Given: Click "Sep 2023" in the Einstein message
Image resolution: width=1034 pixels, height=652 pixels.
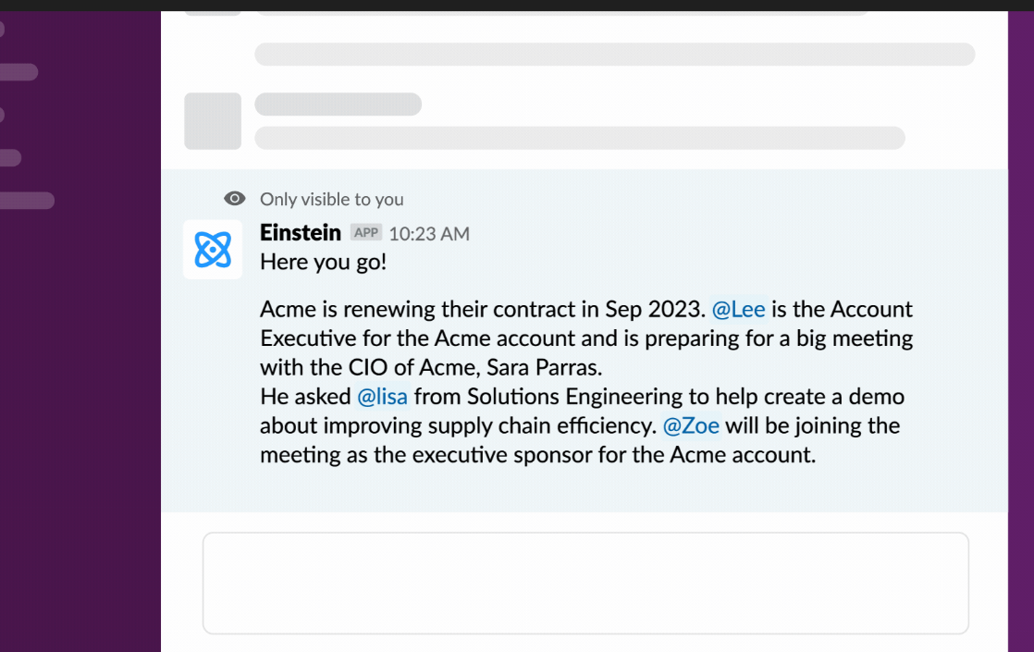Looking at the screenshot, I should (x=655, y=309).
